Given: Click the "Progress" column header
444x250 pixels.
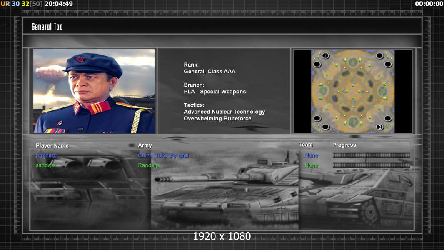Looking at the screenshot, I should coord(344,145).
